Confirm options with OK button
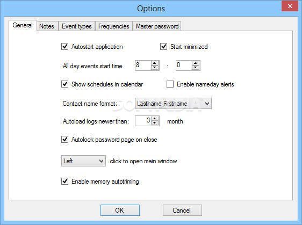Viewport: 302px width, 225px height. (120, 210)
